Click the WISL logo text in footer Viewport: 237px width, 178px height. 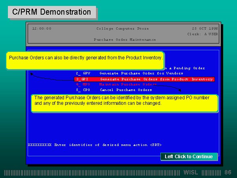191,172
